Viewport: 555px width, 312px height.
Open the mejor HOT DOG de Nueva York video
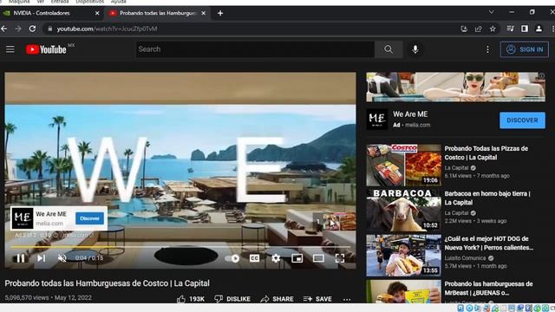(x=489, y=243)
